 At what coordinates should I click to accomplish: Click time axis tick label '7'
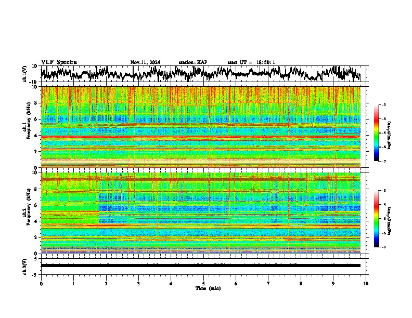pyautogui.click(x=268, y=284)
